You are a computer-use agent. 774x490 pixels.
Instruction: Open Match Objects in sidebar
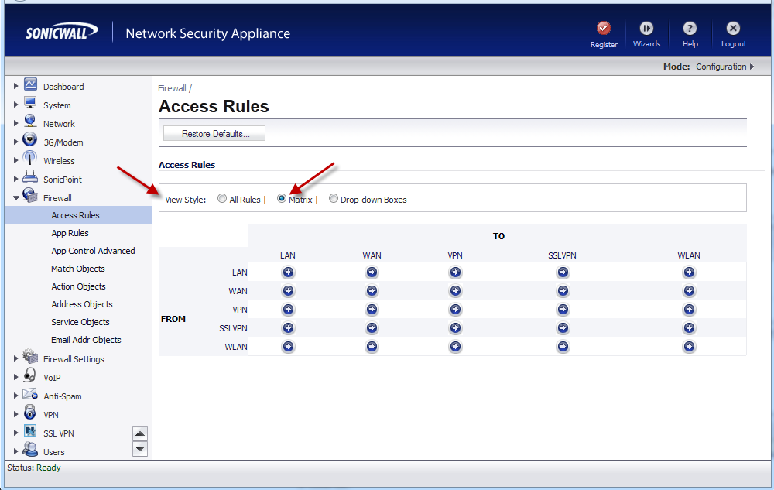pyautogui.click(x=78, y=269)
